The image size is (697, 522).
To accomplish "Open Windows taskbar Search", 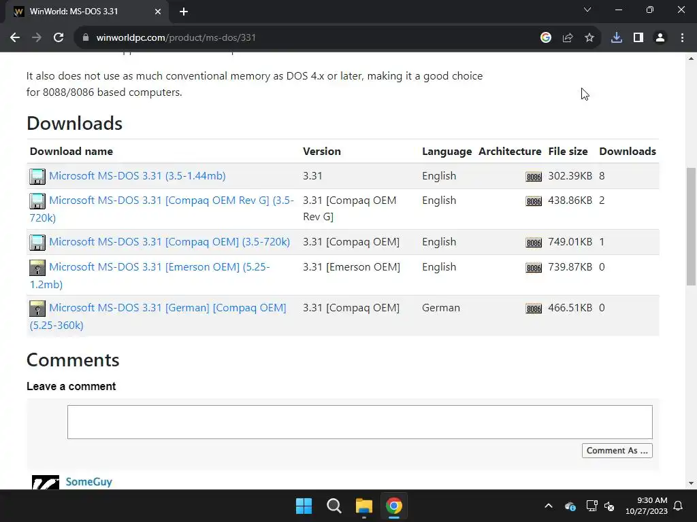I will 334,506.
